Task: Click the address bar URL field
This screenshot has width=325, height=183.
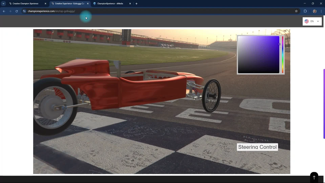Action: tap(157, 11)
